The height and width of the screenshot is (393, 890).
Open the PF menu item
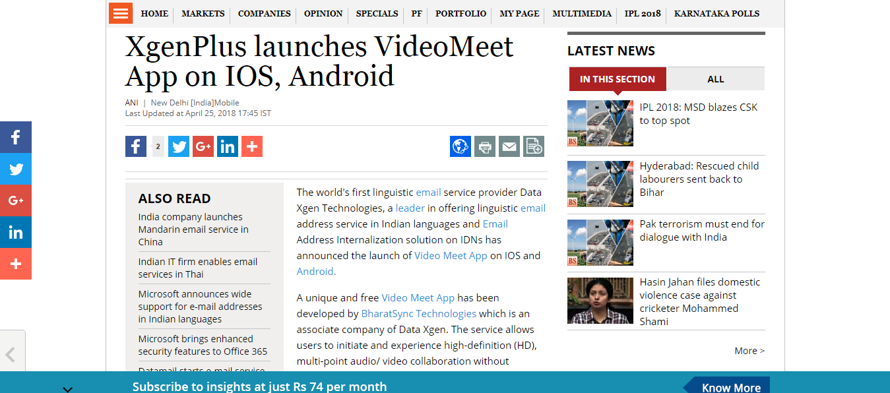click(x=417, y=13)
